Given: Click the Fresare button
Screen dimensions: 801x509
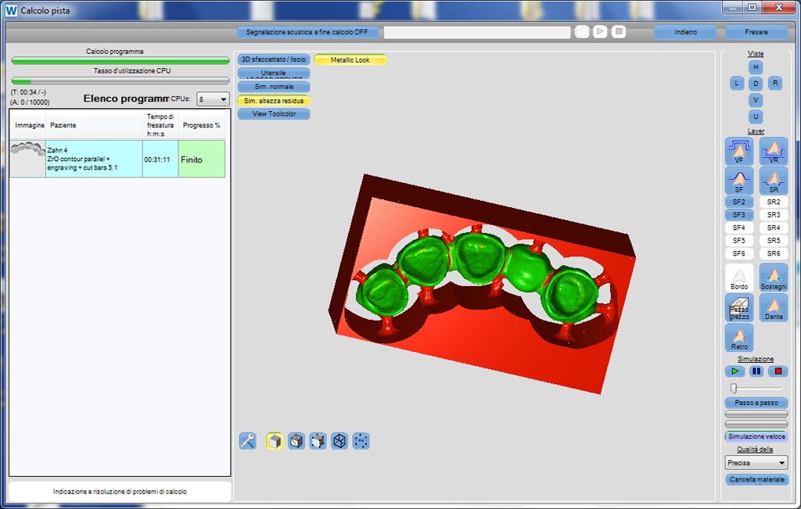Looking at the screenshot, I should pyautogui.click(x=756, y=33).
